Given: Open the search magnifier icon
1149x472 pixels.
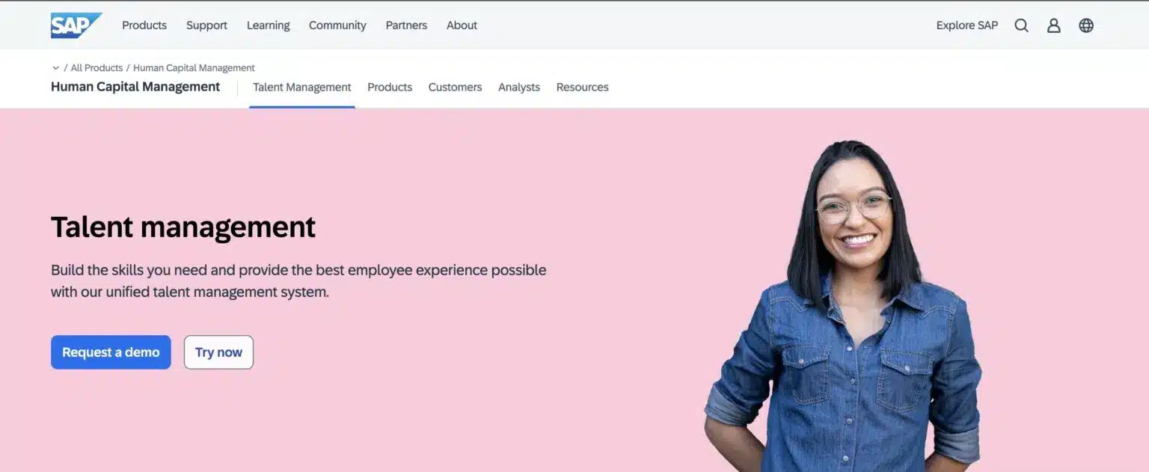Looking at the screenshot, I should (1021, 25).
